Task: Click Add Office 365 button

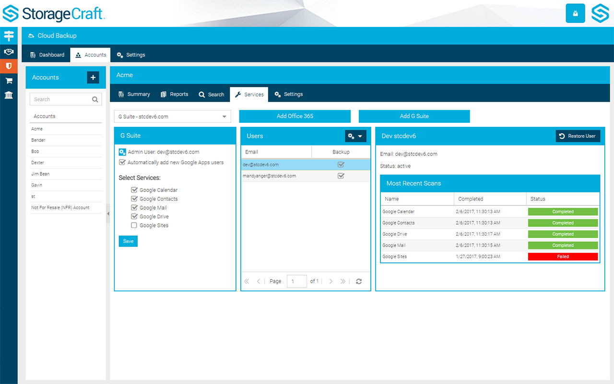Action: [295, 116]
